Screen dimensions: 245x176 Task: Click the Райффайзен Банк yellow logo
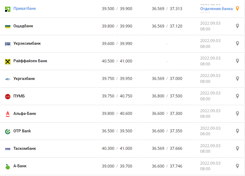coord(8,61)
